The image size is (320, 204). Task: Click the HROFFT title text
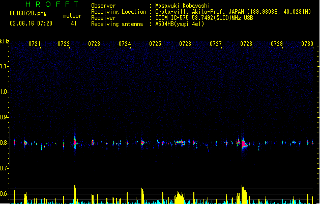point(52,4)
